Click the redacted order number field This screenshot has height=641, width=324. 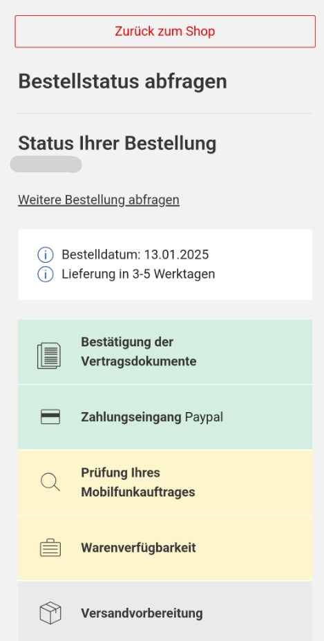(46, 165)
